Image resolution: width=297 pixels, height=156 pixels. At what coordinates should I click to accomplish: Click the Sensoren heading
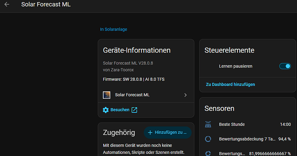(220, 109)
